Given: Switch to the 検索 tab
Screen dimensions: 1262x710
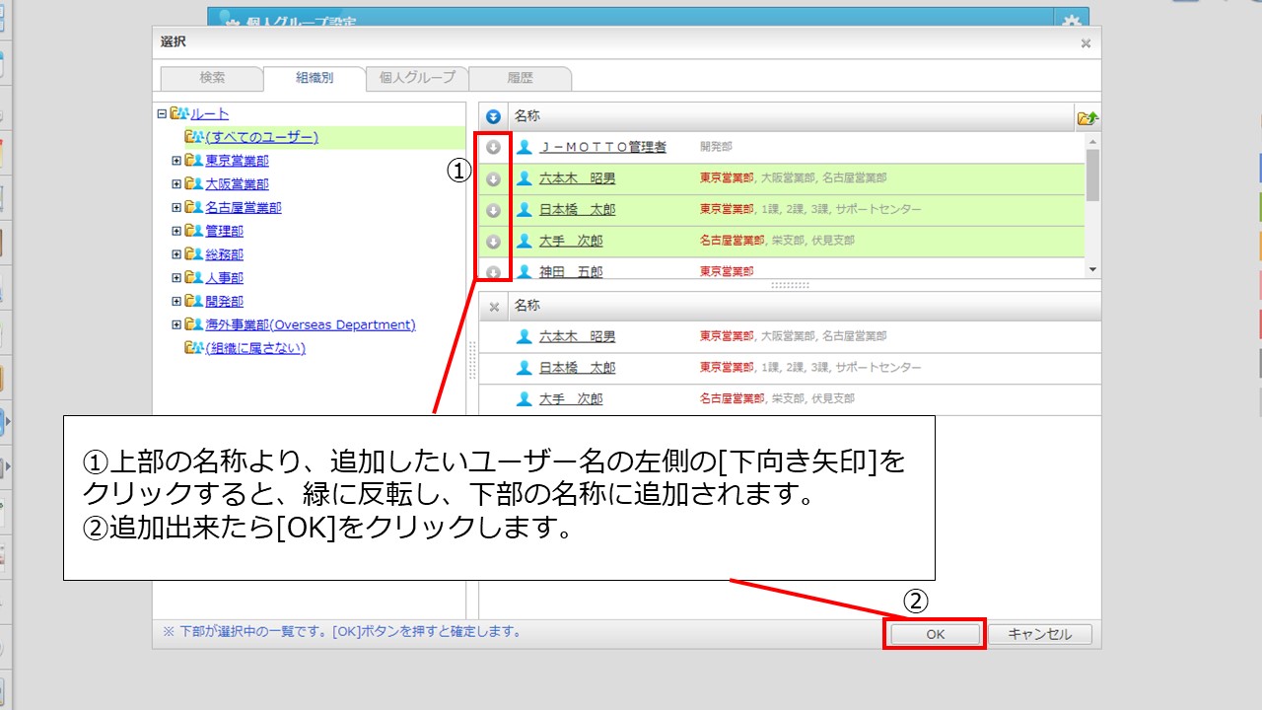Looking at the screenshot, I should pyautogui.click(x=212, y=78).
